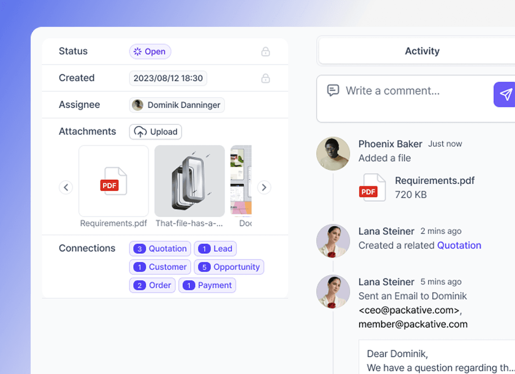Open the Created date field 2023/08/12 18:30
The height and width of the screenshot is (374, 515).
pyautogui.click(x=168, y=79)
